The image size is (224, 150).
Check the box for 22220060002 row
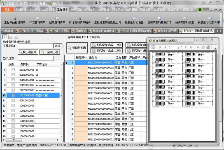point(13,75)
